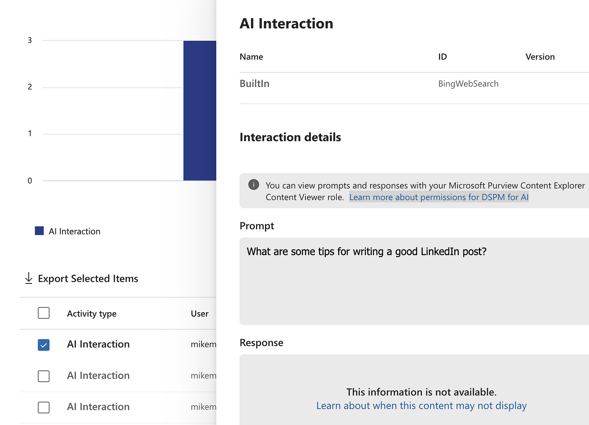
Task: Open Learn about when content may not display
Action: (x=421, y=406)
